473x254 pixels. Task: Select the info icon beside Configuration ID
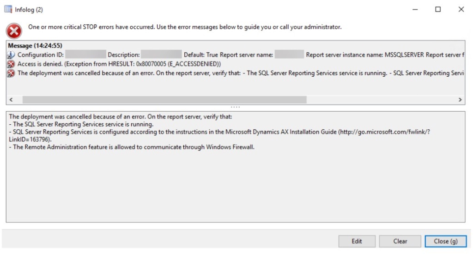coord(11,55)
